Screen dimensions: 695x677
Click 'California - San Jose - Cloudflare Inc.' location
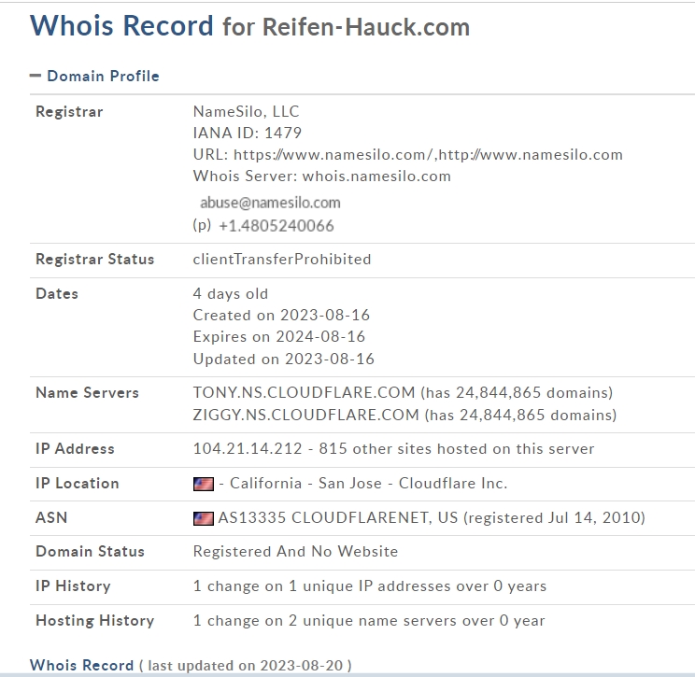pos(368,484)
